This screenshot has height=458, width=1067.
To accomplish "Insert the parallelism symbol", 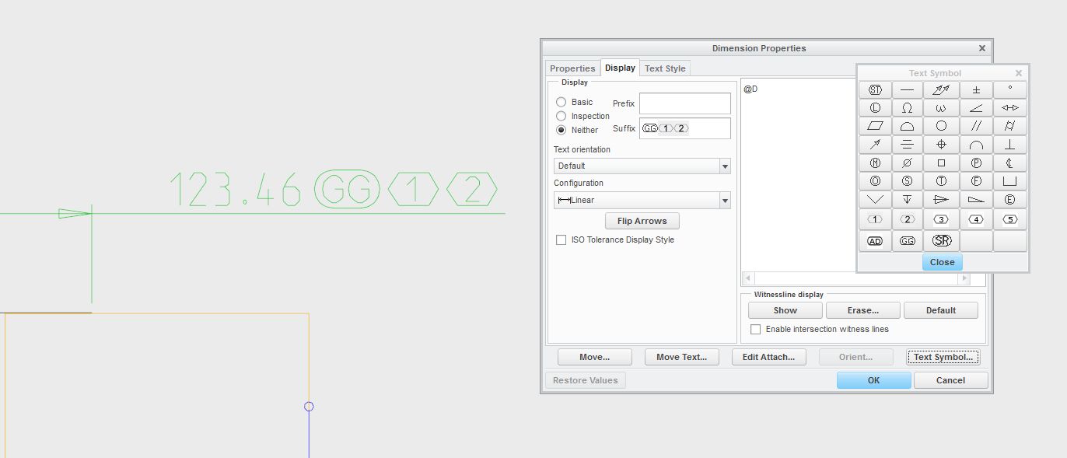I will point(975,126).
